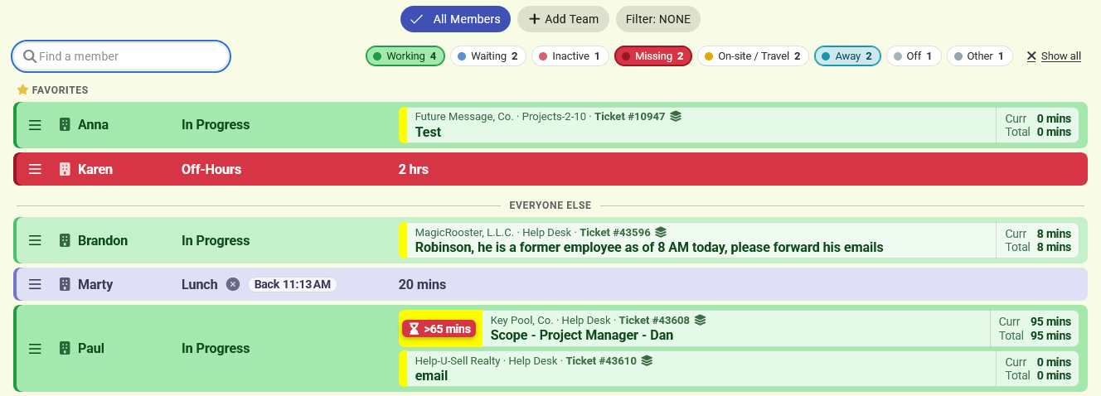This screenshot has height=396, width=1101.
Task: Toggle the Inactive 1 status filter
Action: coord(570,56)
